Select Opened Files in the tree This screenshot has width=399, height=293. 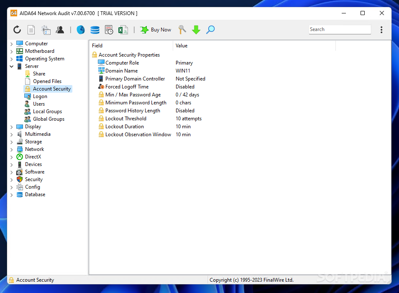pyautogui.click(x=47, y=81)
